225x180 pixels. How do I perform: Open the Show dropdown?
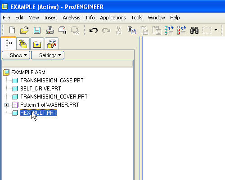(x=16, y=55)
